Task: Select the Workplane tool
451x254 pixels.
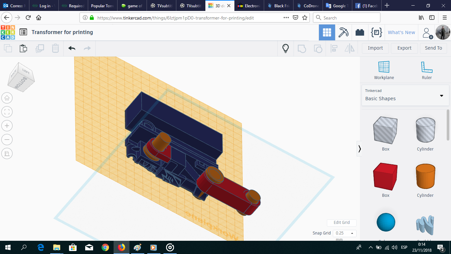Action: click(x=384, y=70)
